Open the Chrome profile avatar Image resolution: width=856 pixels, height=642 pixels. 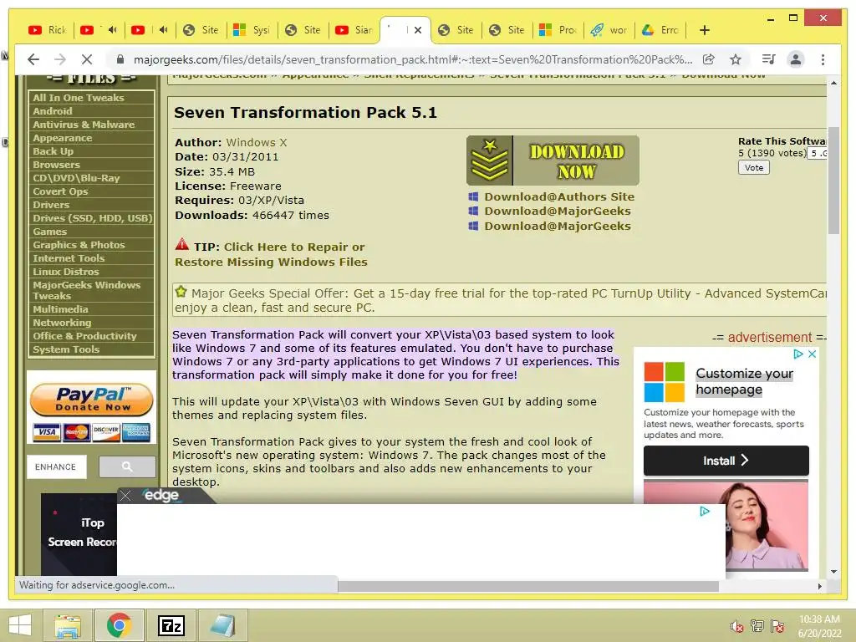[796, 59]
